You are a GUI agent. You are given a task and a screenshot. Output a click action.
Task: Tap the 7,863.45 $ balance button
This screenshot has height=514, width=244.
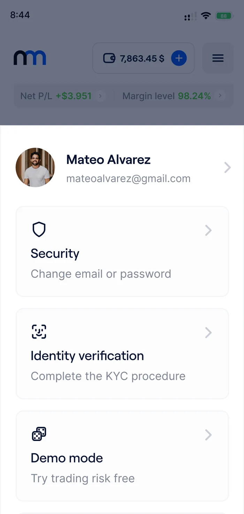click(143, 58)
